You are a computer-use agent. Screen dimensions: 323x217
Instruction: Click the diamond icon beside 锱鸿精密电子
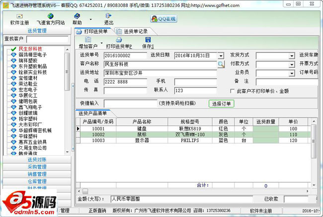pyautogui.click(x=13, y=55)
